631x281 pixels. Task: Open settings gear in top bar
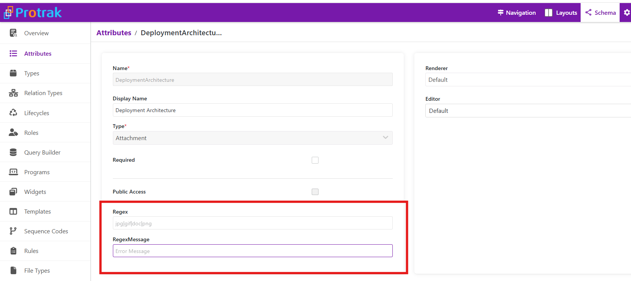pos(627,12)
